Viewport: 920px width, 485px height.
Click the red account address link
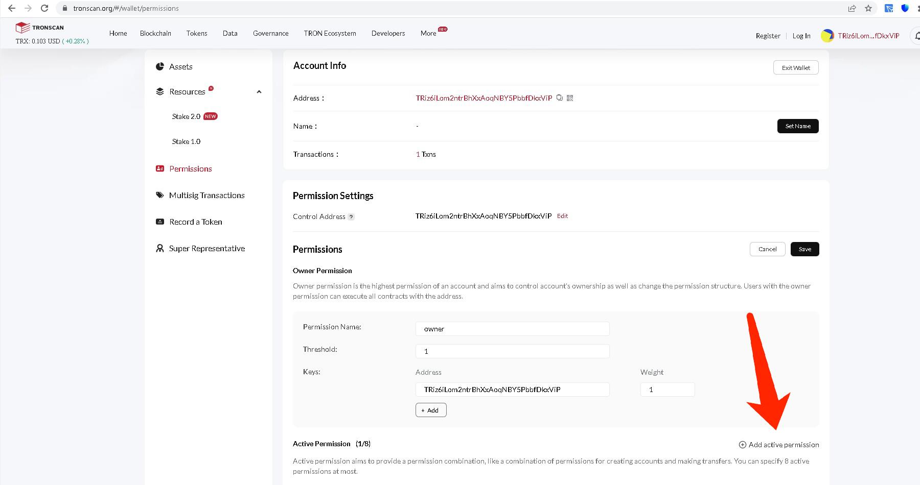click(x=484, y=98)
